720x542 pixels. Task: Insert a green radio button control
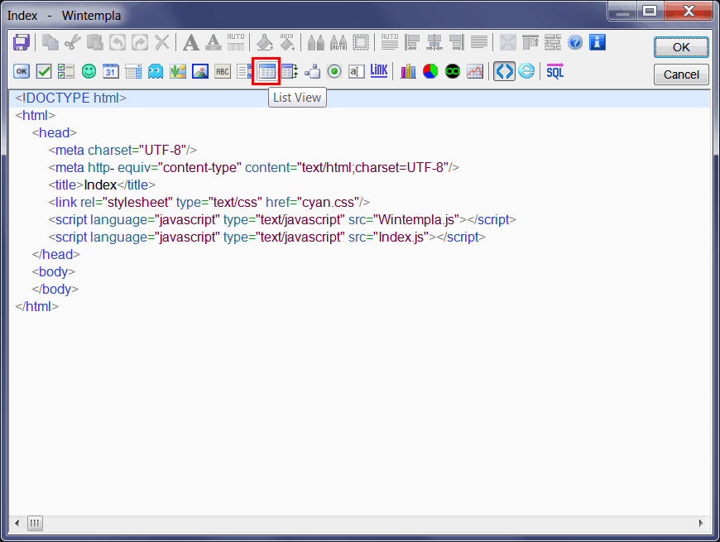tap(334, 72)
